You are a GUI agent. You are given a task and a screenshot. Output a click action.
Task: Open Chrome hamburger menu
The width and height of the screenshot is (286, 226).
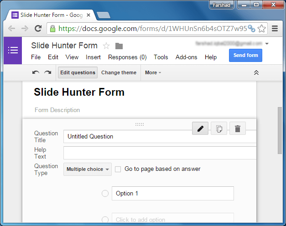click(x=275, y=28)
